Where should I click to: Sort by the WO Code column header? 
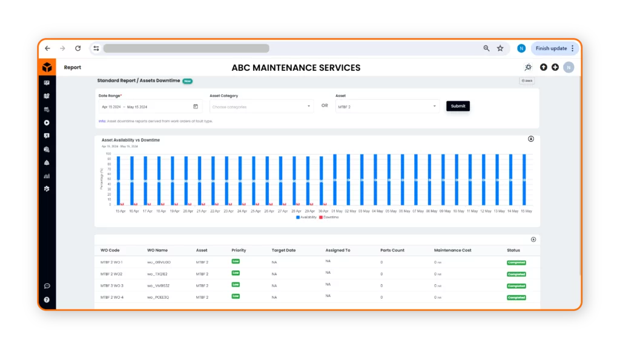tap(110, 250)
